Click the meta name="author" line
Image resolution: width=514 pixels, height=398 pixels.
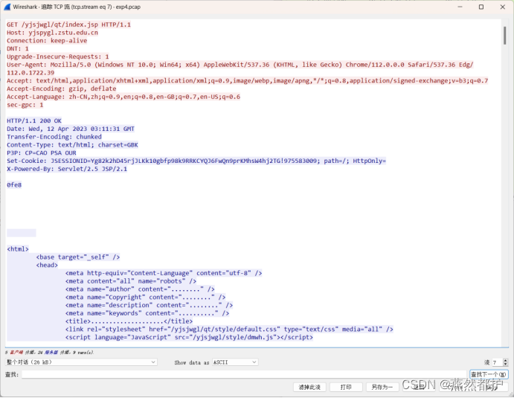pos(140,289)
